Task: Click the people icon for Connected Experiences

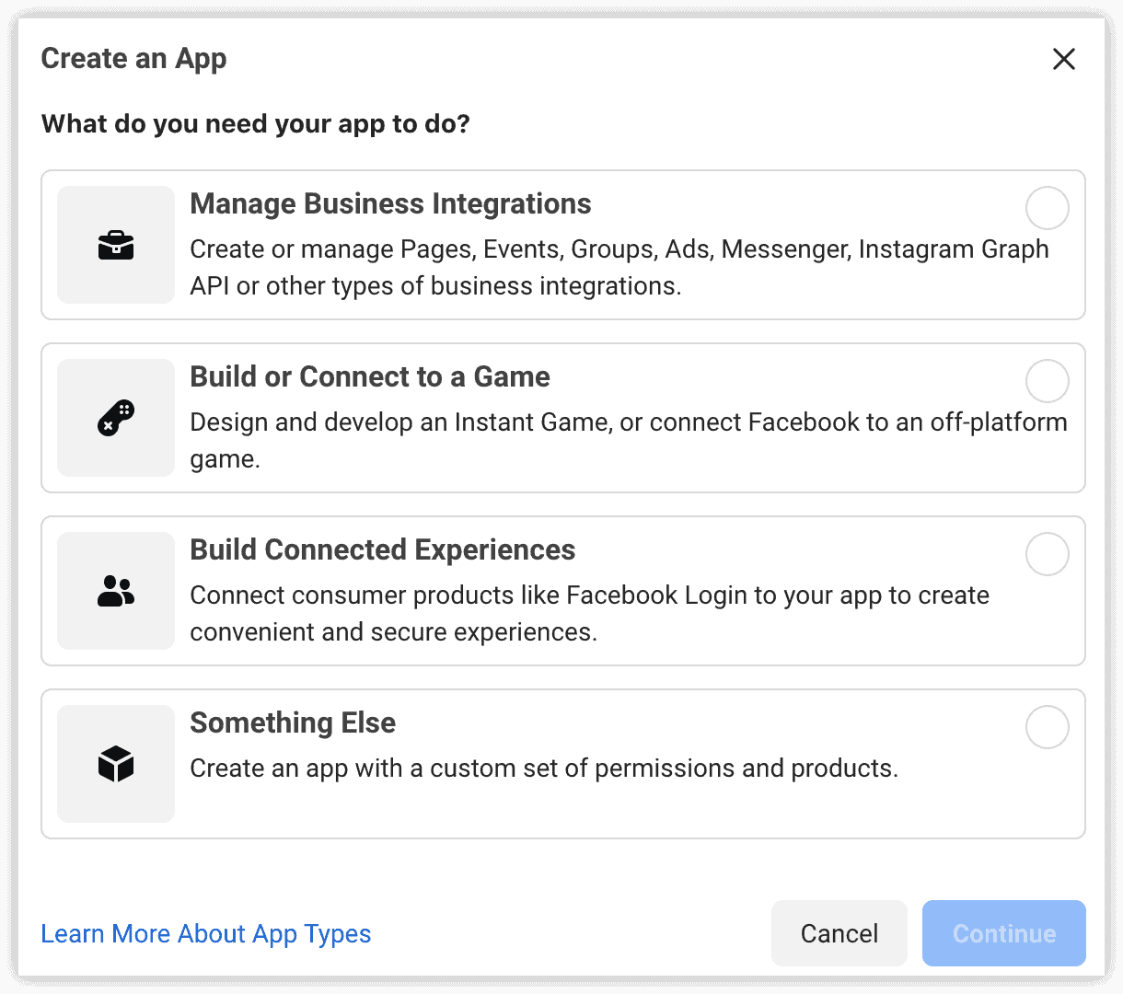Action: tap(116, 591)
